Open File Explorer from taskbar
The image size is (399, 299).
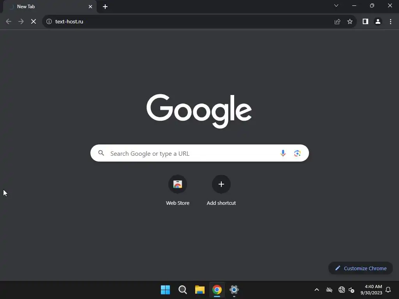[200, 290]
